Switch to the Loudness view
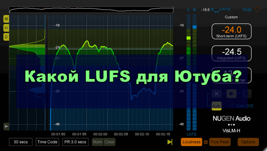Viewport: 267px width, 151px height. [x=191, y=142]
